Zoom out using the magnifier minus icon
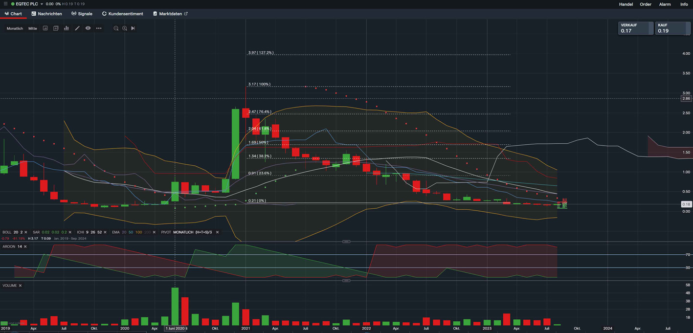Image resolution: width=693 pixels, height=333 pixels. click(116, 28)
